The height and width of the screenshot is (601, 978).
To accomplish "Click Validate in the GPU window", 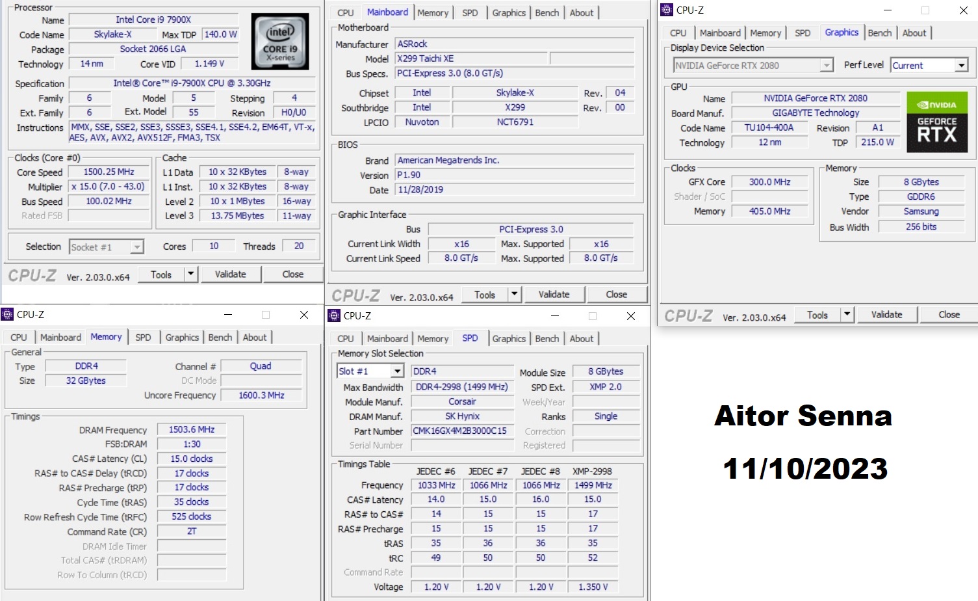I will pyautogui.click(x=887, y=315).
